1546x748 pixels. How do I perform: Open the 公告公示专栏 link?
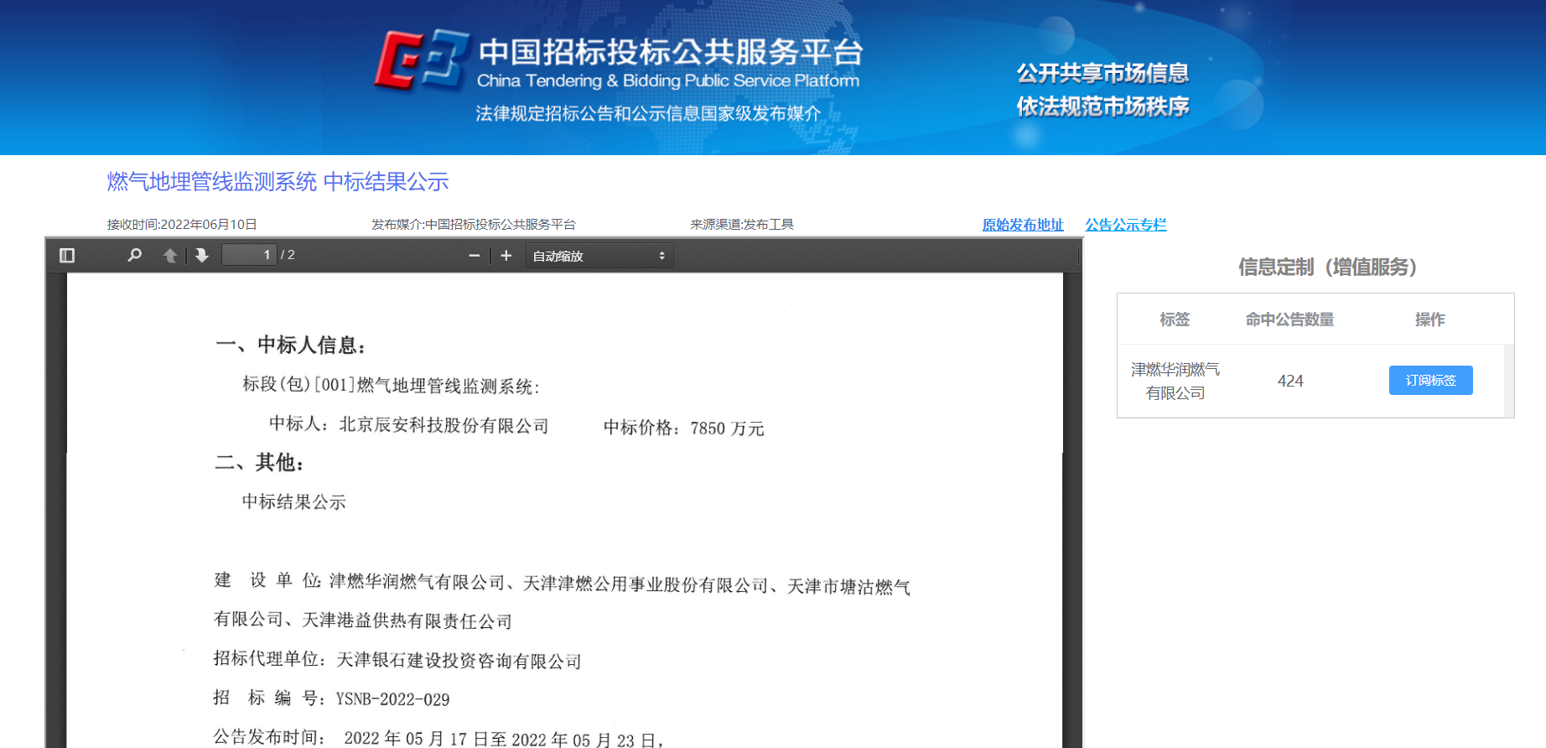tap(1125, 225)
